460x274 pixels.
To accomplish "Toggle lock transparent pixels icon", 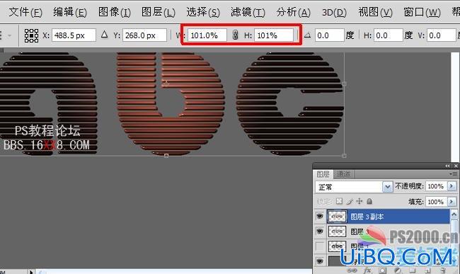I will [339, 201].
